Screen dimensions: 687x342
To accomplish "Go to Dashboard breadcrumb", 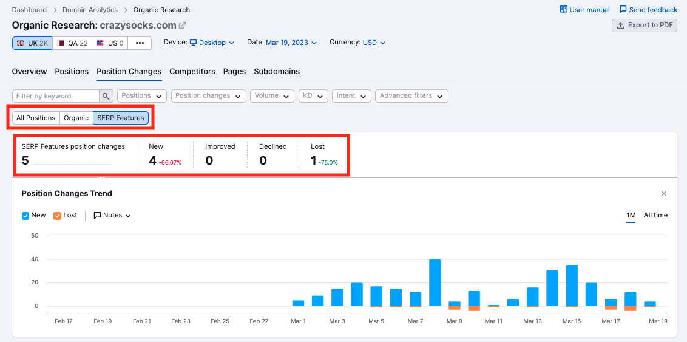I will pos(29,10).
